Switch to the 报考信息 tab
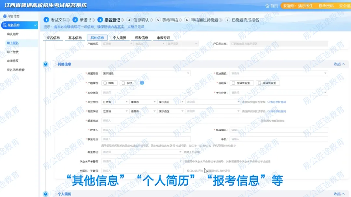 (141, 38)
